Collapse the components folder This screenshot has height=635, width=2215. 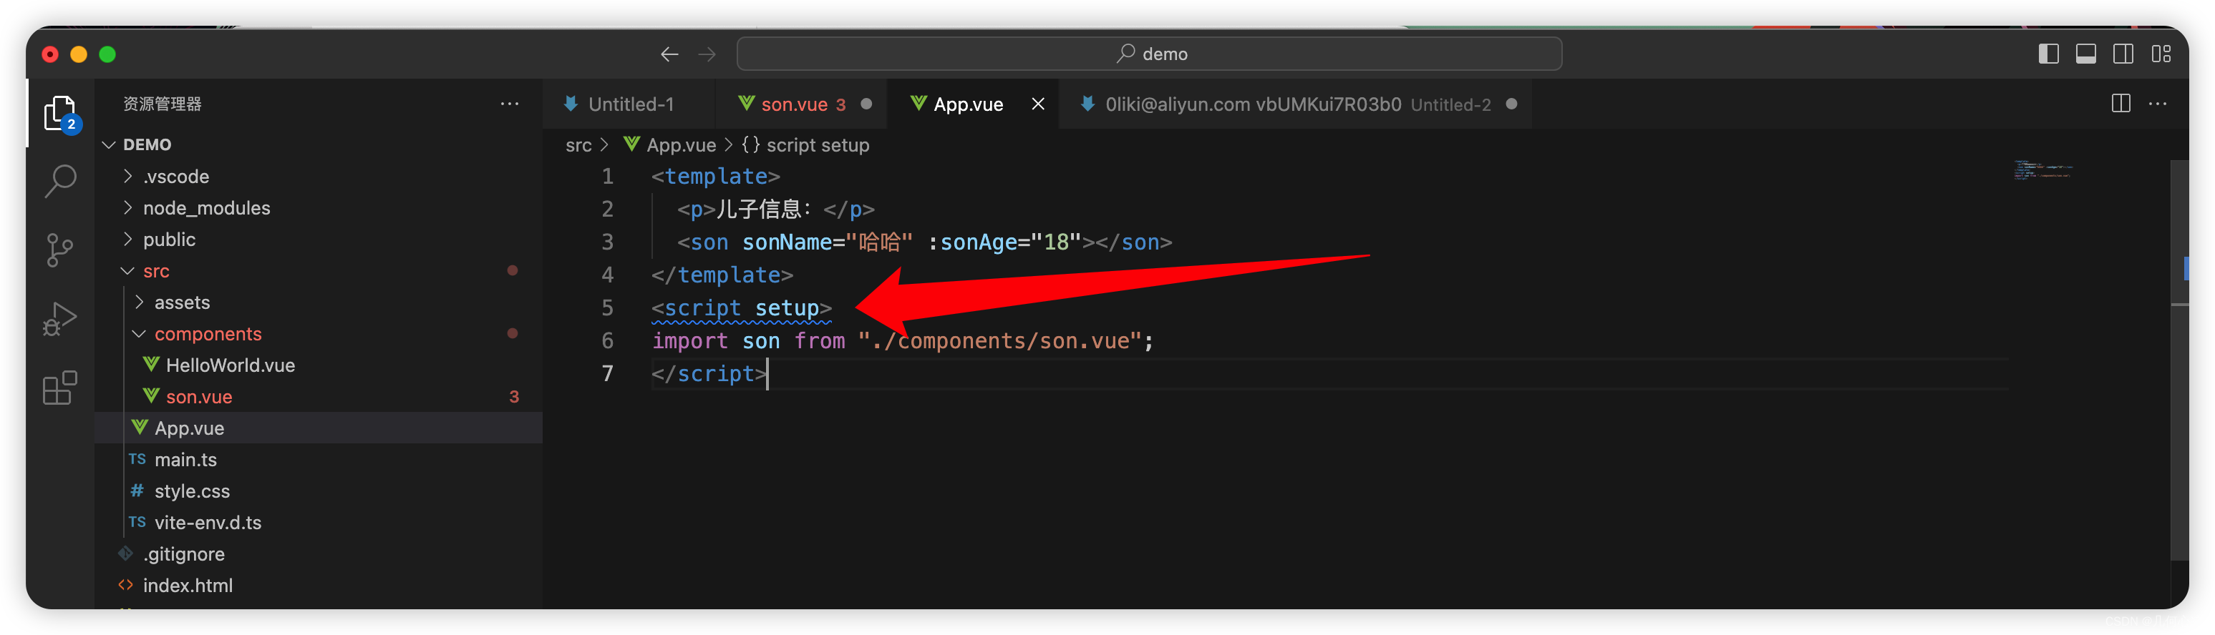click(x=318, y=333)
